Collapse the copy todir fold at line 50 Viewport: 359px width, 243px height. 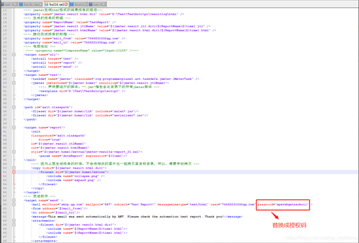[x=14, y=168]
